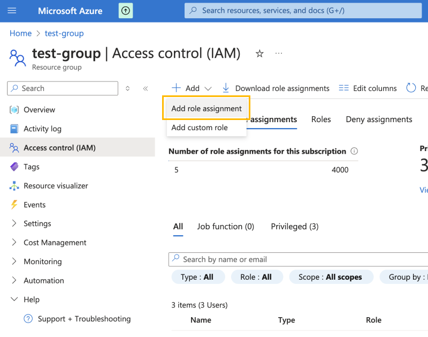
Task: Pin page with the favorite star icon
Action: 259,53
